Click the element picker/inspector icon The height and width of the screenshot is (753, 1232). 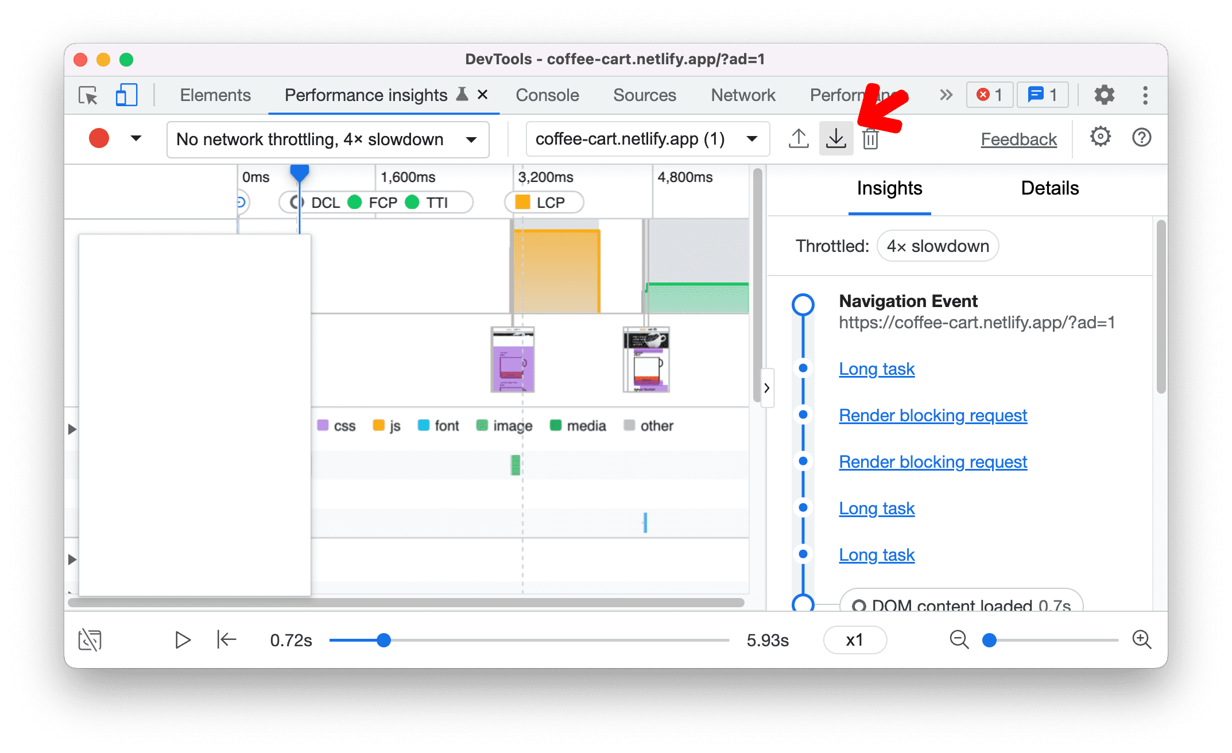click(x=88, y=94)
